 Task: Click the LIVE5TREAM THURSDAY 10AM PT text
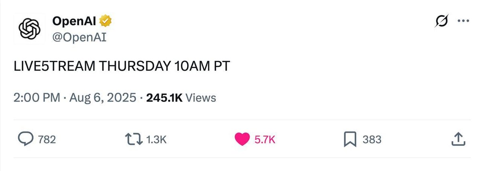122,66
